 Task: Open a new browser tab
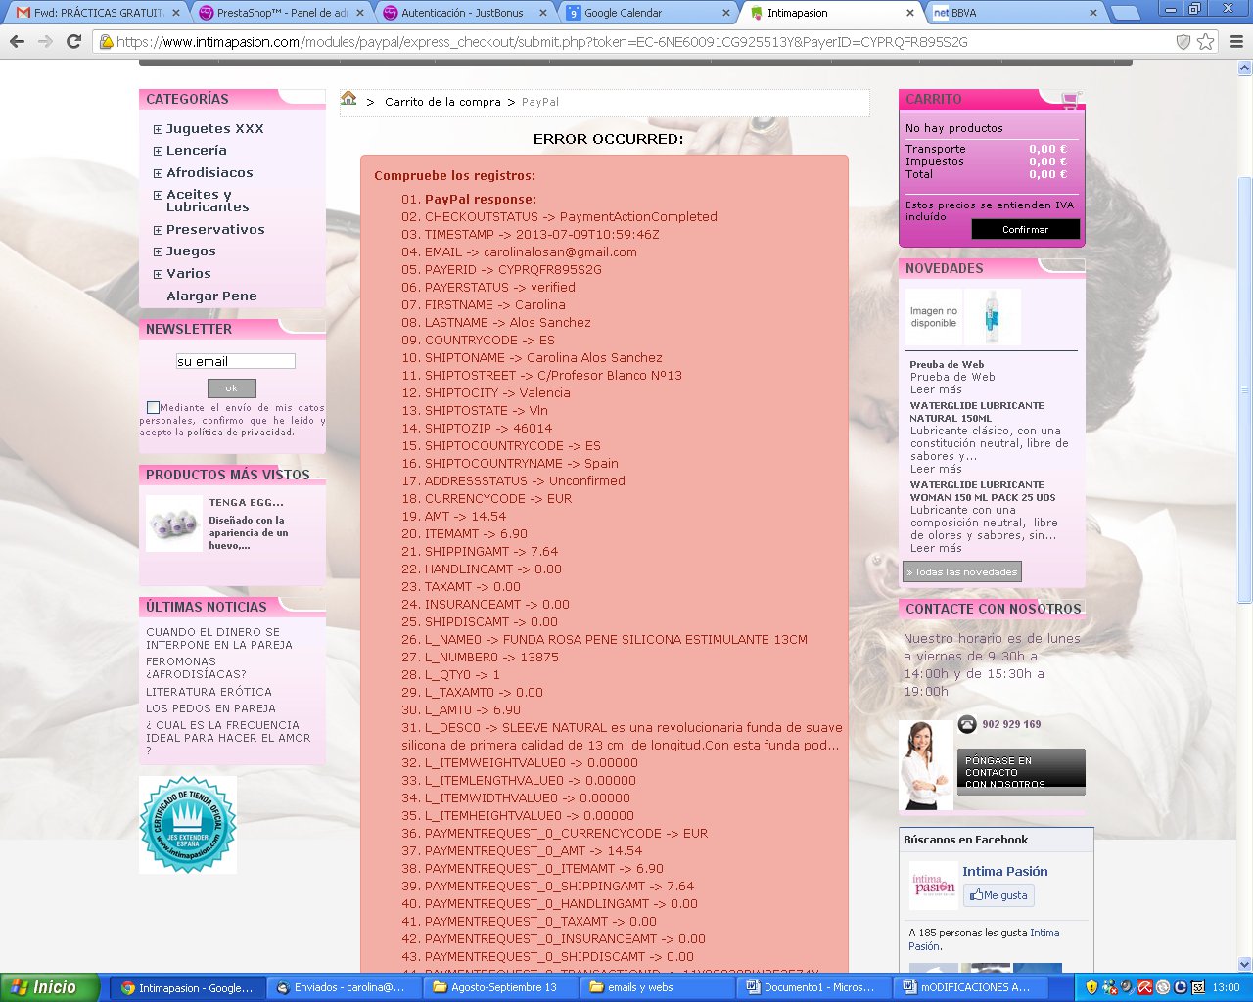[x=1126, y=13]
